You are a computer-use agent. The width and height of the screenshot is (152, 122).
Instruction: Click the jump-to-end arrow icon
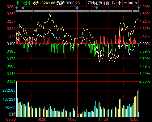point(131,3)
